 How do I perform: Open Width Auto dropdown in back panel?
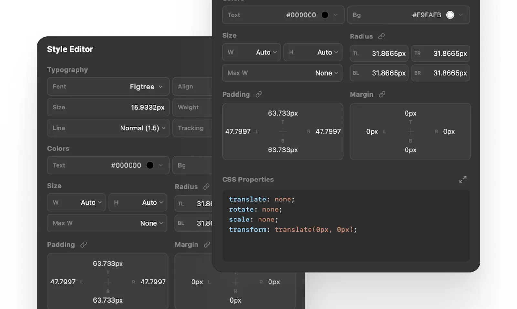[x=76, y=202]
